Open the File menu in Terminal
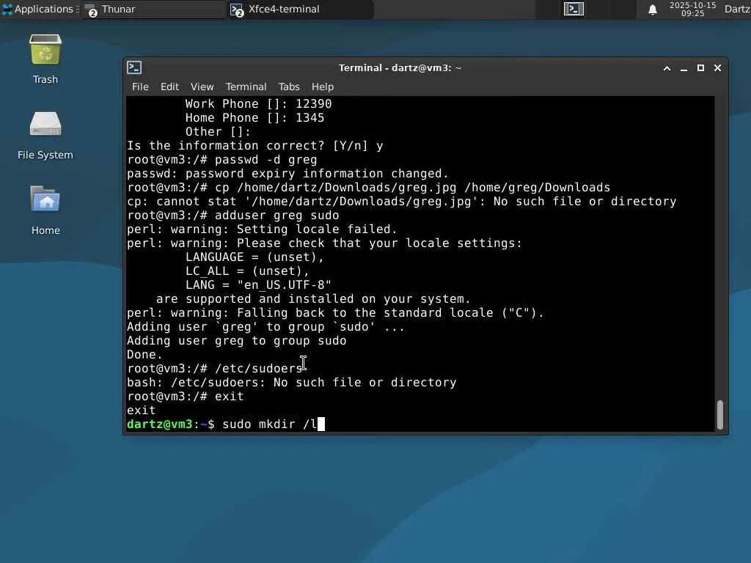The height and width of the screenshot is (563, 751). (x=140, y=87)
